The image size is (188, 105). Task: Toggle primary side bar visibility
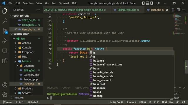(x=143, y=3)
